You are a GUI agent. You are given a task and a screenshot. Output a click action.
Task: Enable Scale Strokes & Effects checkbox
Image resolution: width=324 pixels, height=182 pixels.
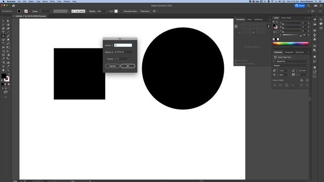(235, 64)
